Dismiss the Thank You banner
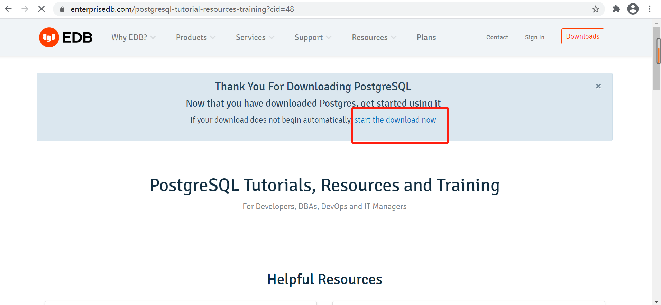This screenshot has height=305, width=661. click(x=598, y=86)
